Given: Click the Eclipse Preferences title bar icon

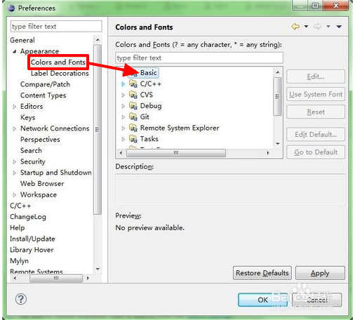Looking at the screenshot, I should [x=11, y=8].
